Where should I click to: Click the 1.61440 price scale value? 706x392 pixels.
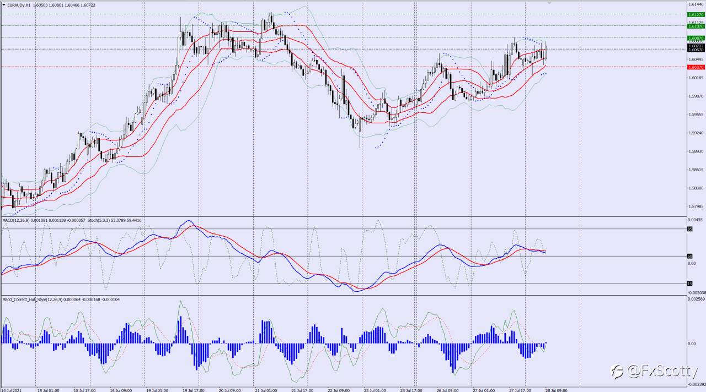(x=696, y=4)
